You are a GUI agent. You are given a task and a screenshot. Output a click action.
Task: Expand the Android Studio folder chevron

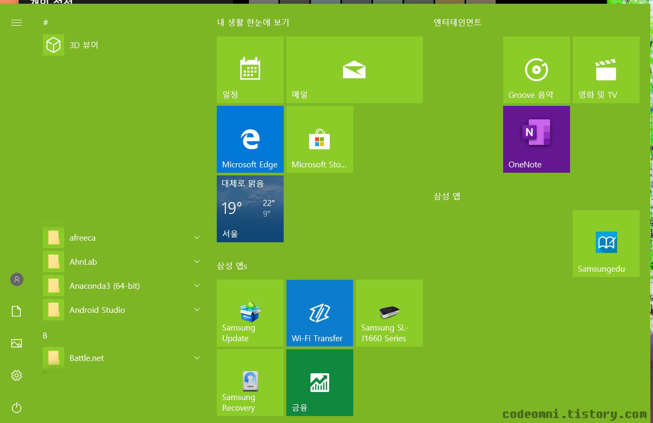196,310
